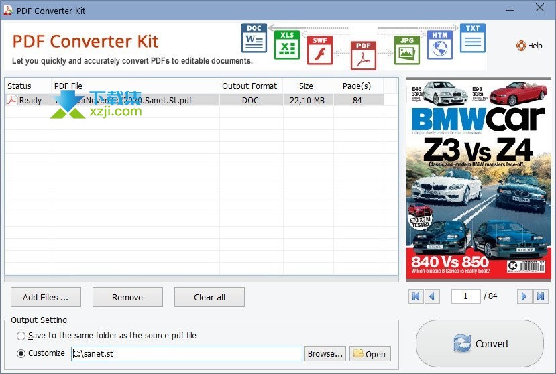Click the 22,10 MB size cell
This screenshot has height=374, width=556.
point(307,101)
